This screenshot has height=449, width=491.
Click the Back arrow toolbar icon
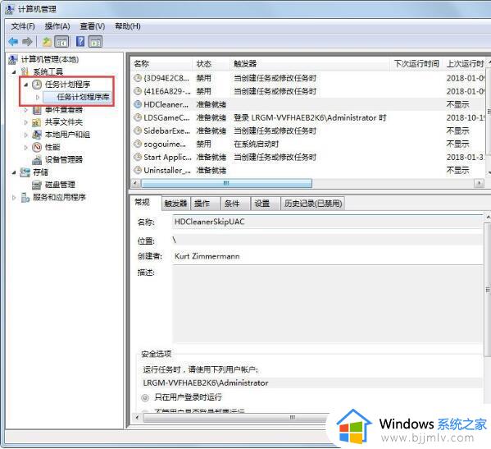(13, 41)
